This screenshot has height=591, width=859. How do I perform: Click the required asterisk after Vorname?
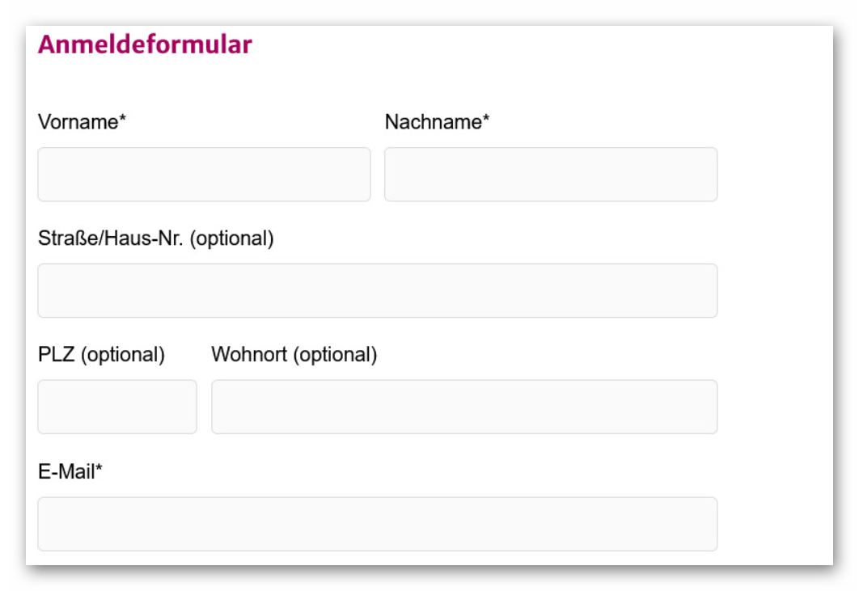pos(123,120)
